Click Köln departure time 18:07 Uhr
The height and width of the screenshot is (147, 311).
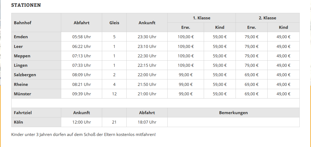point(147,122)
